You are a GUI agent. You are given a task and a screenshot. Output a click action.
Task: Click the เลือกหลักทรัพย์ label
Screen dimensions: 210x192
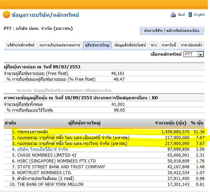tap(166, 54)
